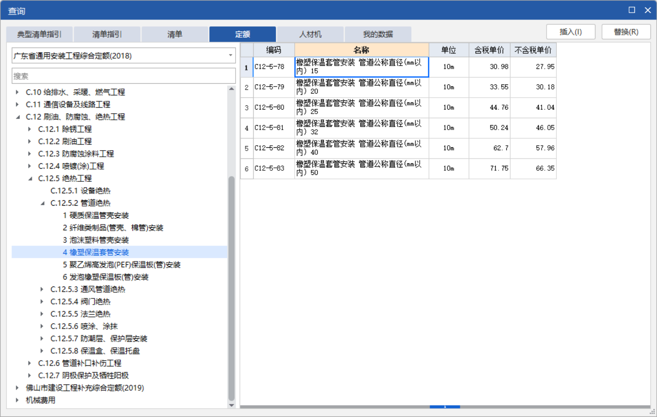Screen dimensions: 657x417
Task: Select the code cell C12-5-81
Action: coord(274,128)
